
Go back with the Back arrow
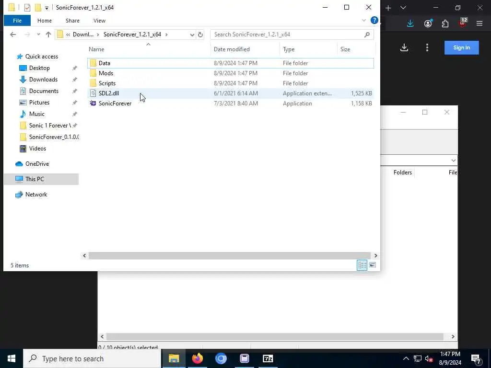[x=13, y=34]
